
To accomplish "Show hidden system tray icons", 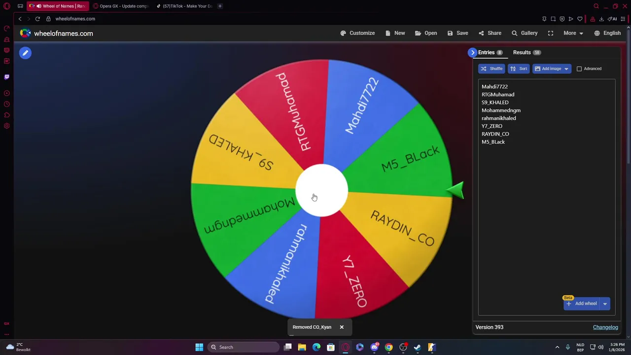I will (x=557, y=347).
